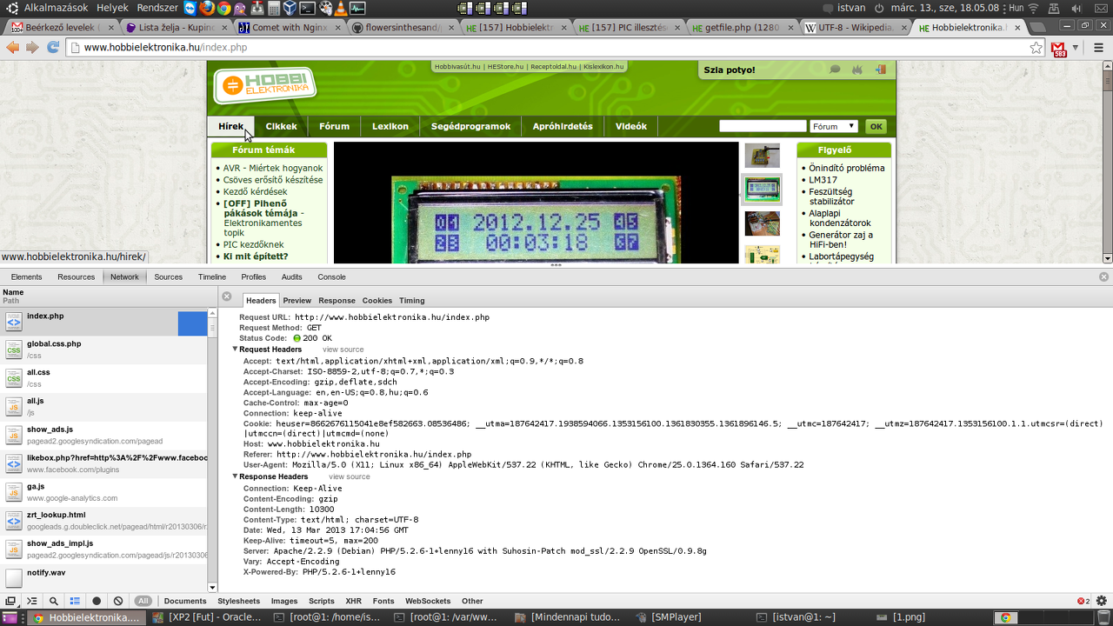This screenshot has width=1113, height=626.
Task: Filter network requests by XHR
Action: tap(353, 601)
